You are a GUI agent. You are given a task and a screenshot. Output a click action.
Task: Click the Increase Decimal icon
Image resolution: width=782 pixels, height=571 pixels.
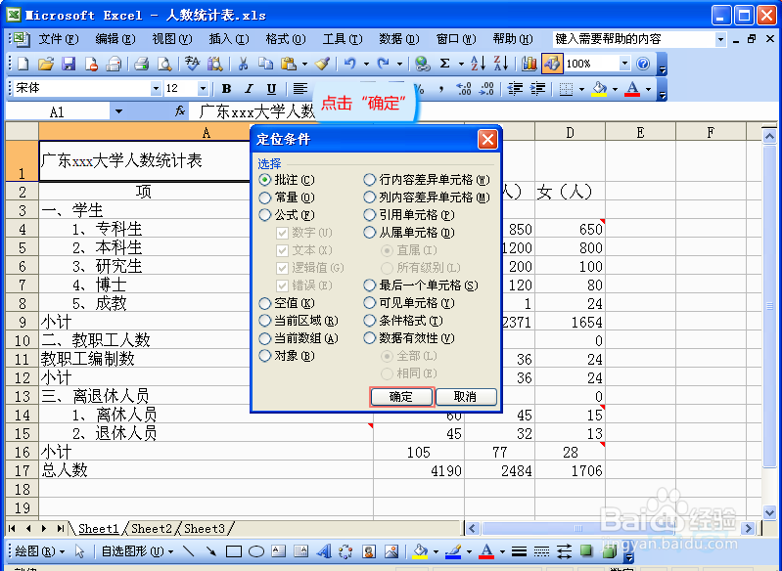point(464,89)
